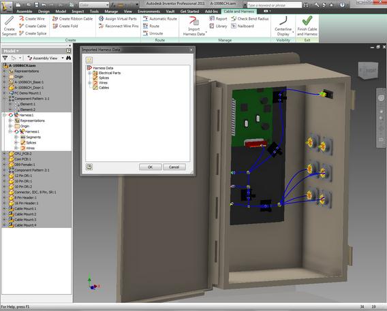Open the Get Started tab
Viewport: 387px width, 311px height.
coord(189,12)
